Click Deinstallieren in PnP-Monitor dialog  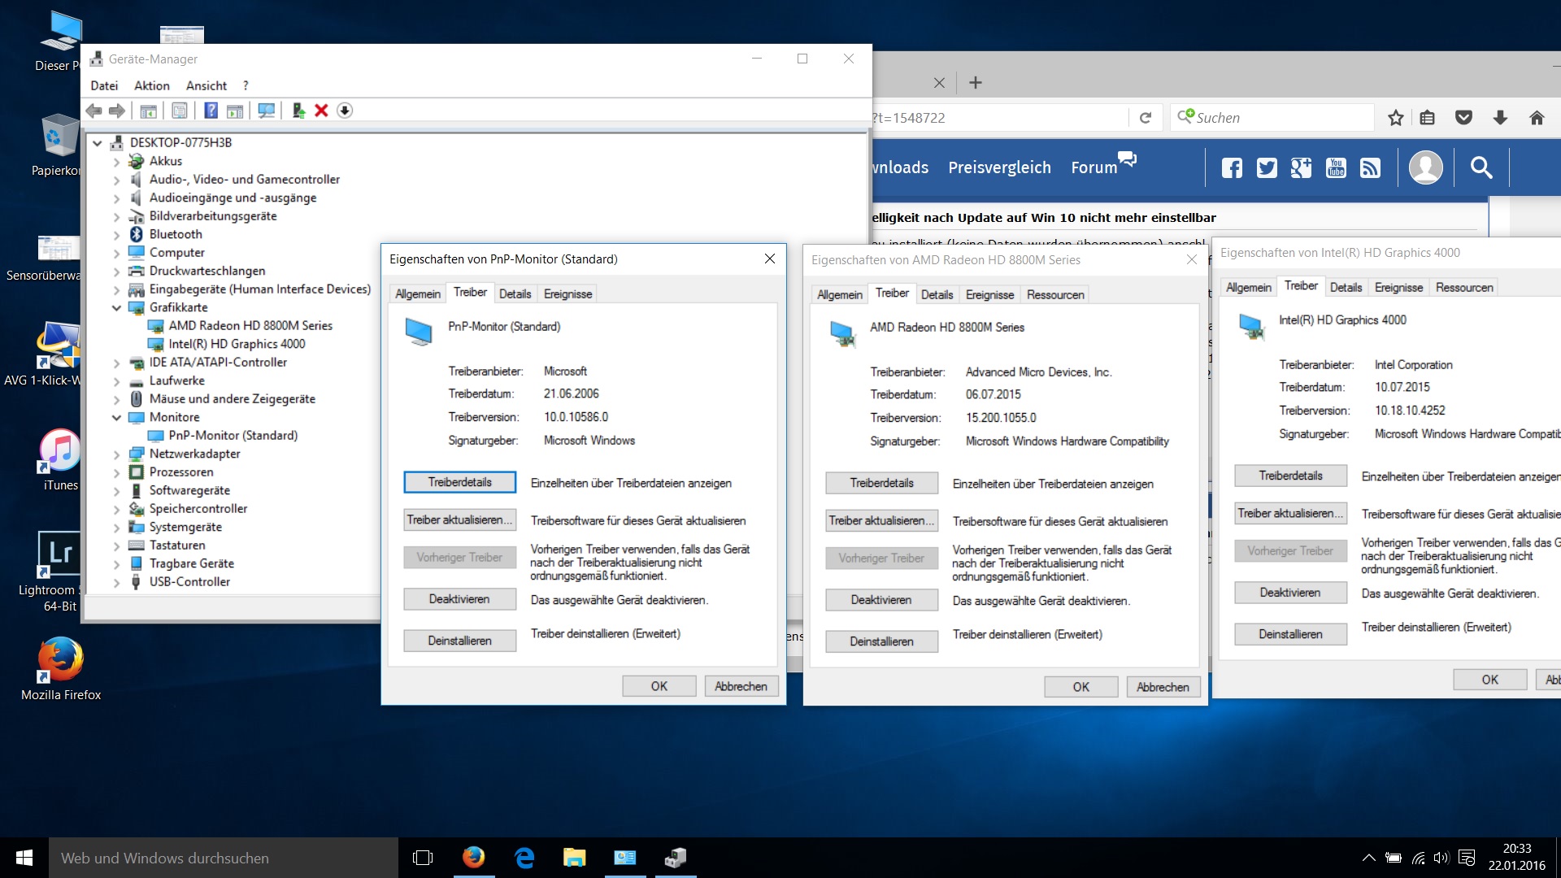[459, 641]
